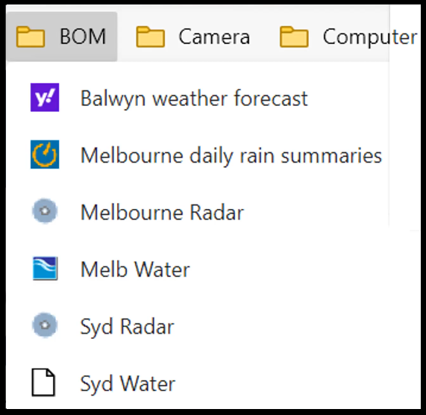Collapse the open BOM bookmarks folder

pyautogui.click(x=62, y=37)
